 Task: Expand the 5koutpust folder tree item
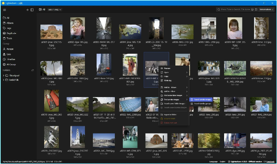pos(3,76)
